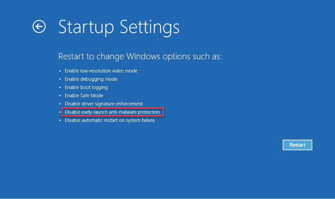The image size is (335, 199).
Task: Click the word Startup in the title
Action: 86,28
